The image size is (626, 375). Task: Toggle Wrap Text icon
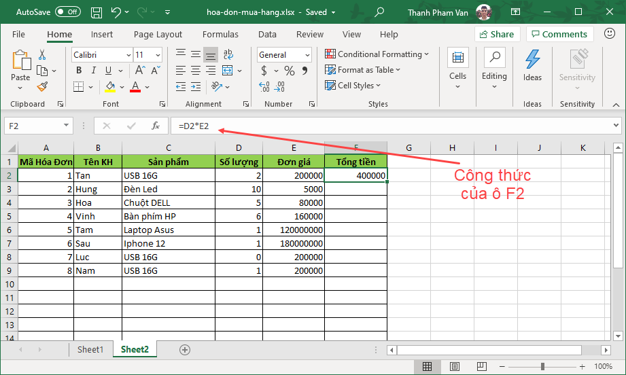(x=228, y=54)
